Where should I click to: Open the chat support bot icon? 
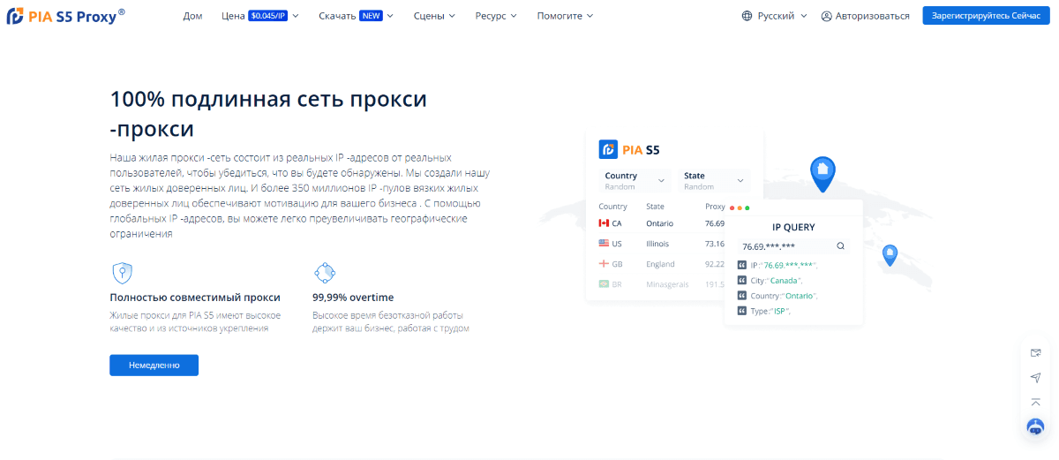1036,427
